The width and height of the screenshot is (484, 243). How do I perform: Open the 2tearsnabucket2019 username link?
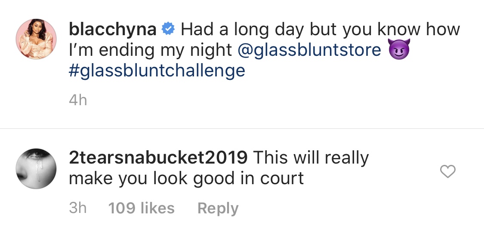(158, 158)
